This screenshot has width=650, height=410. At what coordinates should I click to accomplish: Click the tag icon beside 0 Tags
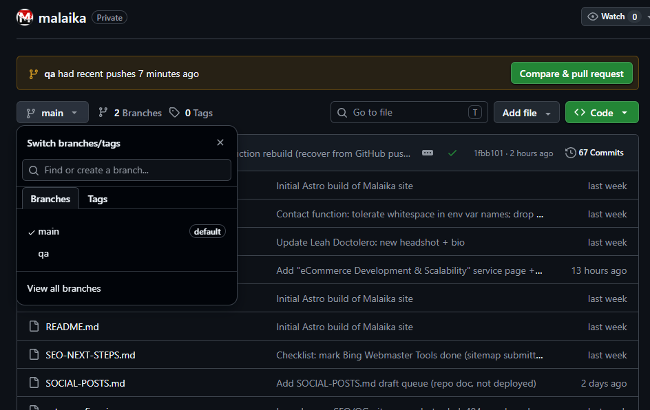(174, 113)
